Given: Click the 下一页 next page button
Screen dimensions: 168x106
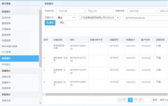Looking at the screenshot, I should pos(138,100).
